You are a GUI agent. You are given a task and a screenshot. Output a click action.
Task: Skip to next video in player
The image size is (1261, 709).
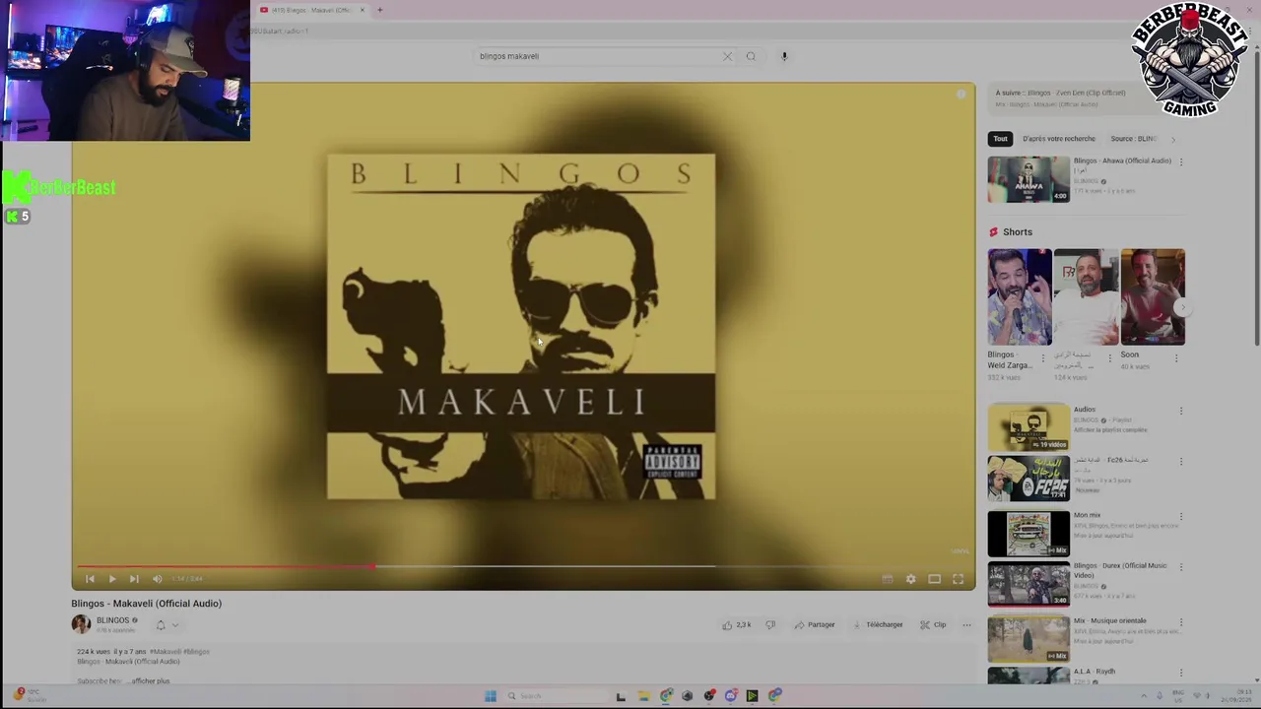click(x=134, y=579)
